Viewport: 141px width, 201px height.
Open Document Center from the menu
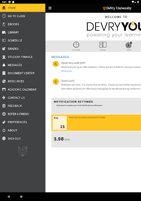[23, 73]
